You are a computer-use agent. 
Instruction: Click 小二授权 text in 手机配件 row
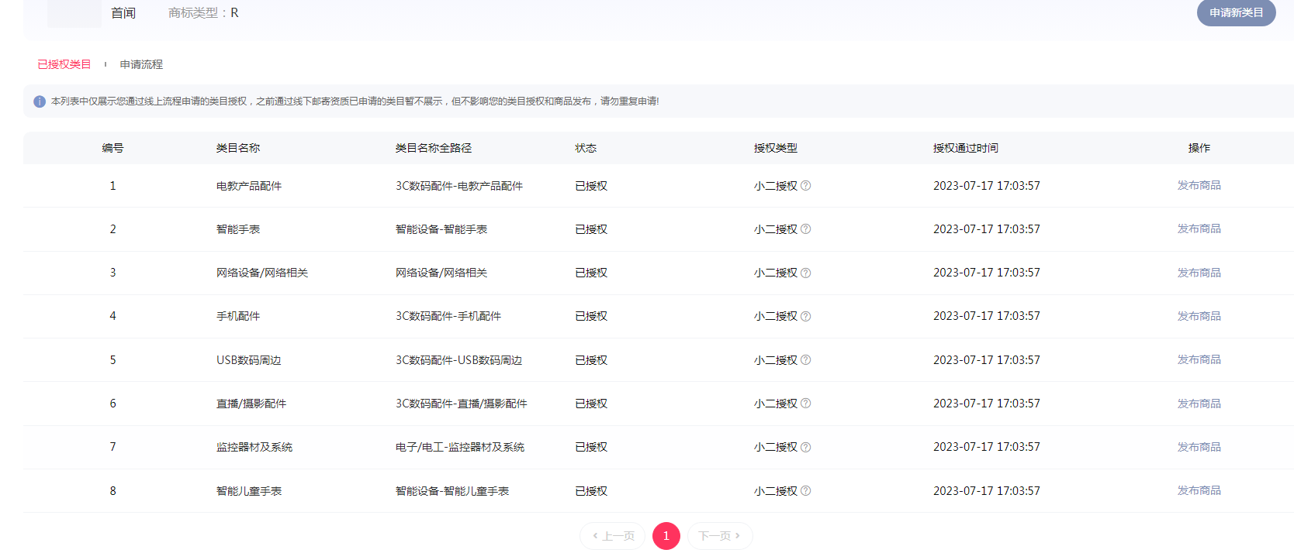(776, 316)
